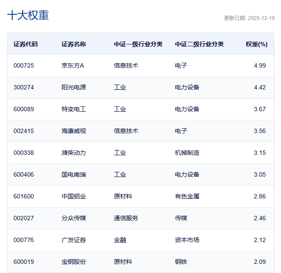Select security code 002415
The width and height of the screenshot is (281, 273).
pyautogui.click(x=24, y=131)
